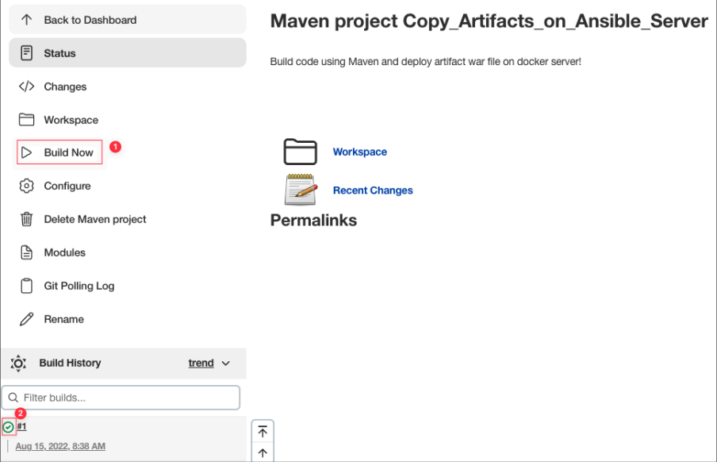Click the Build History sun icon

(18, 363)
